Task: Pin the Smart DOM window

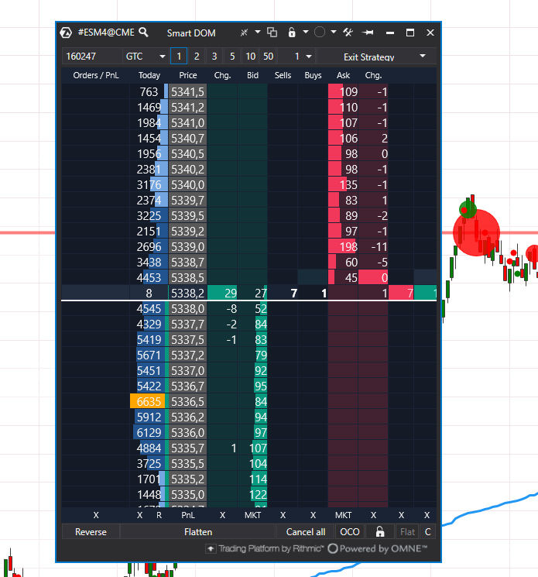Action: tap(368, 33)
